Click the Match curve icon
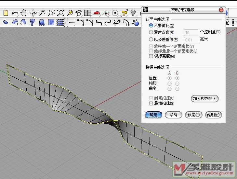The height and width of the screenshot is (179, 237). 108,23
